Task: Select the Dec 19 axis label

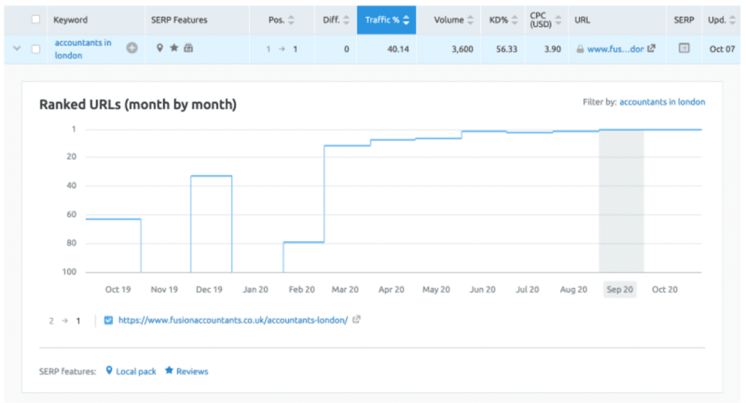Action: pyautogui.click(x=209, y=290)
